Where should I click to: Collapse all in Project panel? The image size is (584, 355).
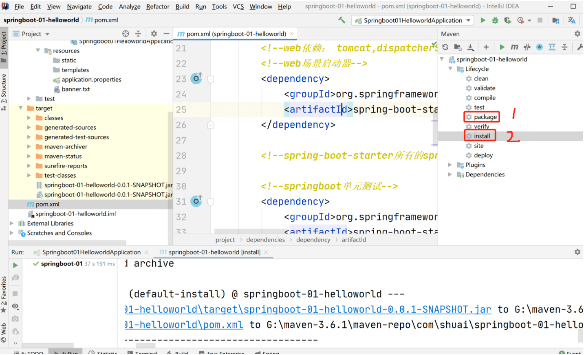pos(138,34)
